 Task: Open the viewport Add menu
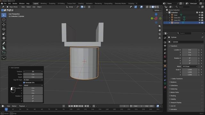pos(34,7)
